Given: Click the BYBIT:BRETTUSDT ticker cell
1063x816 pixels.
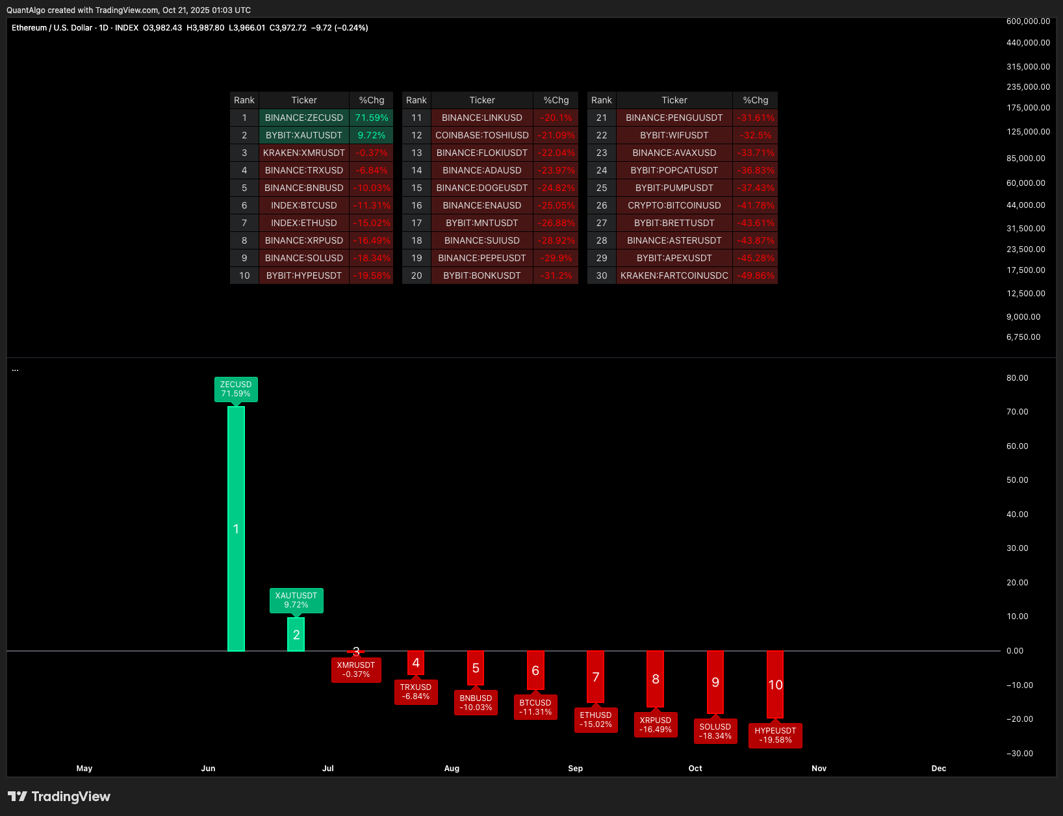Looking at the screenshot, I should point(674,223).
